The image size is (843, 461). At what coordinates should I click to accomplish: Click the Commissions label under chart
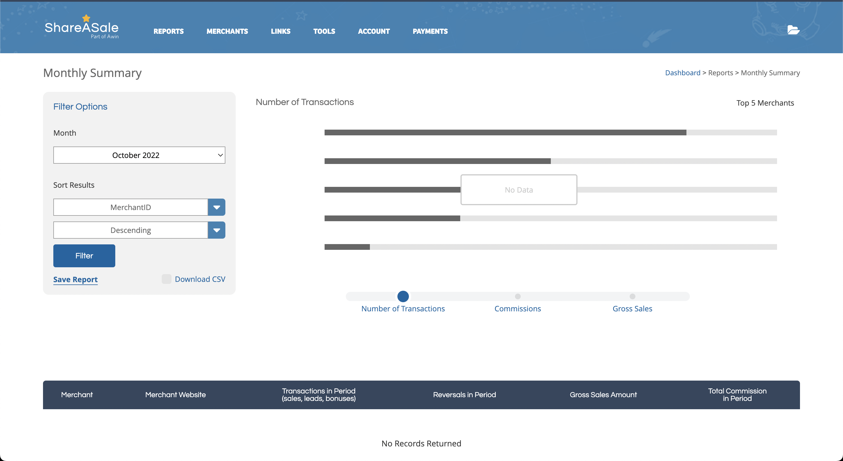517,308
